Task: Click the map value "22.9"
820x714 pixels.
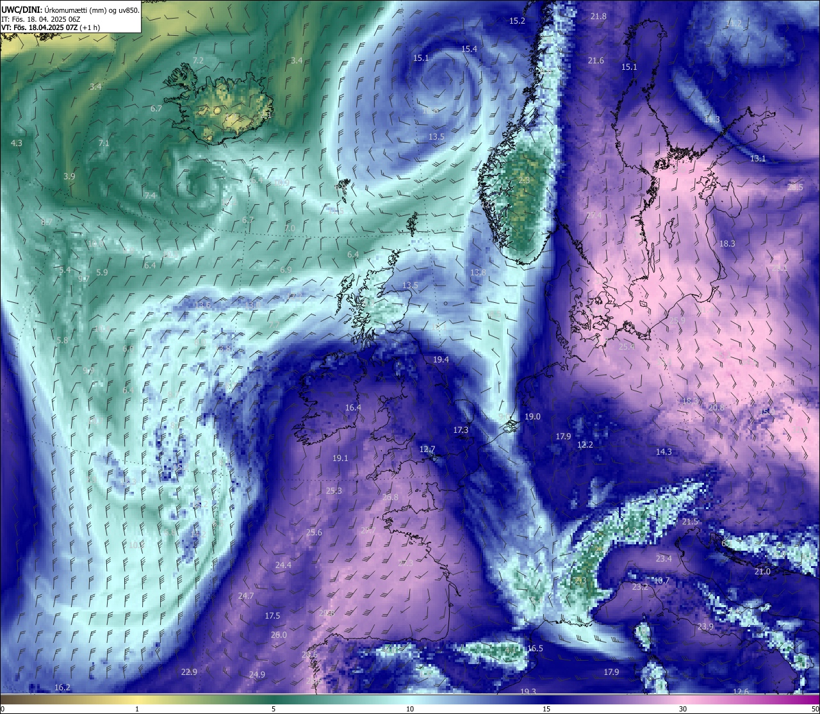Action: pyautogui.click(x=189, y=672)
